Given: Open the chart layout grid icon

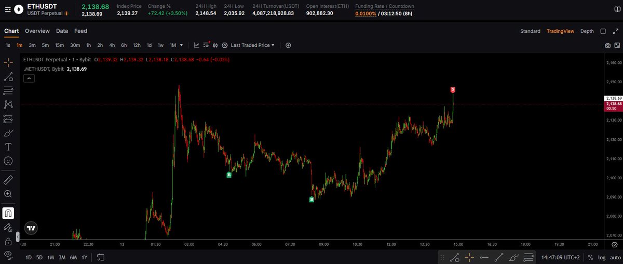Looking at the screenshot, I should click(x=616, y=45).
